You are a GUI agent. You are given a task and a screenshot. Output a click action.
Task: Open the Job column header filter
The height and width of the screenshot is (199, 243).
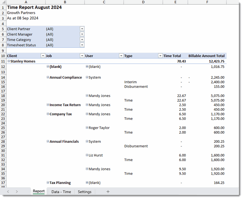[x=82, y=56]
